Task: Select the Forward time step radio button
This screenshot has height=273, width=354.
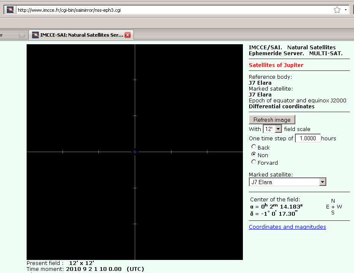Action: (254, 162)
